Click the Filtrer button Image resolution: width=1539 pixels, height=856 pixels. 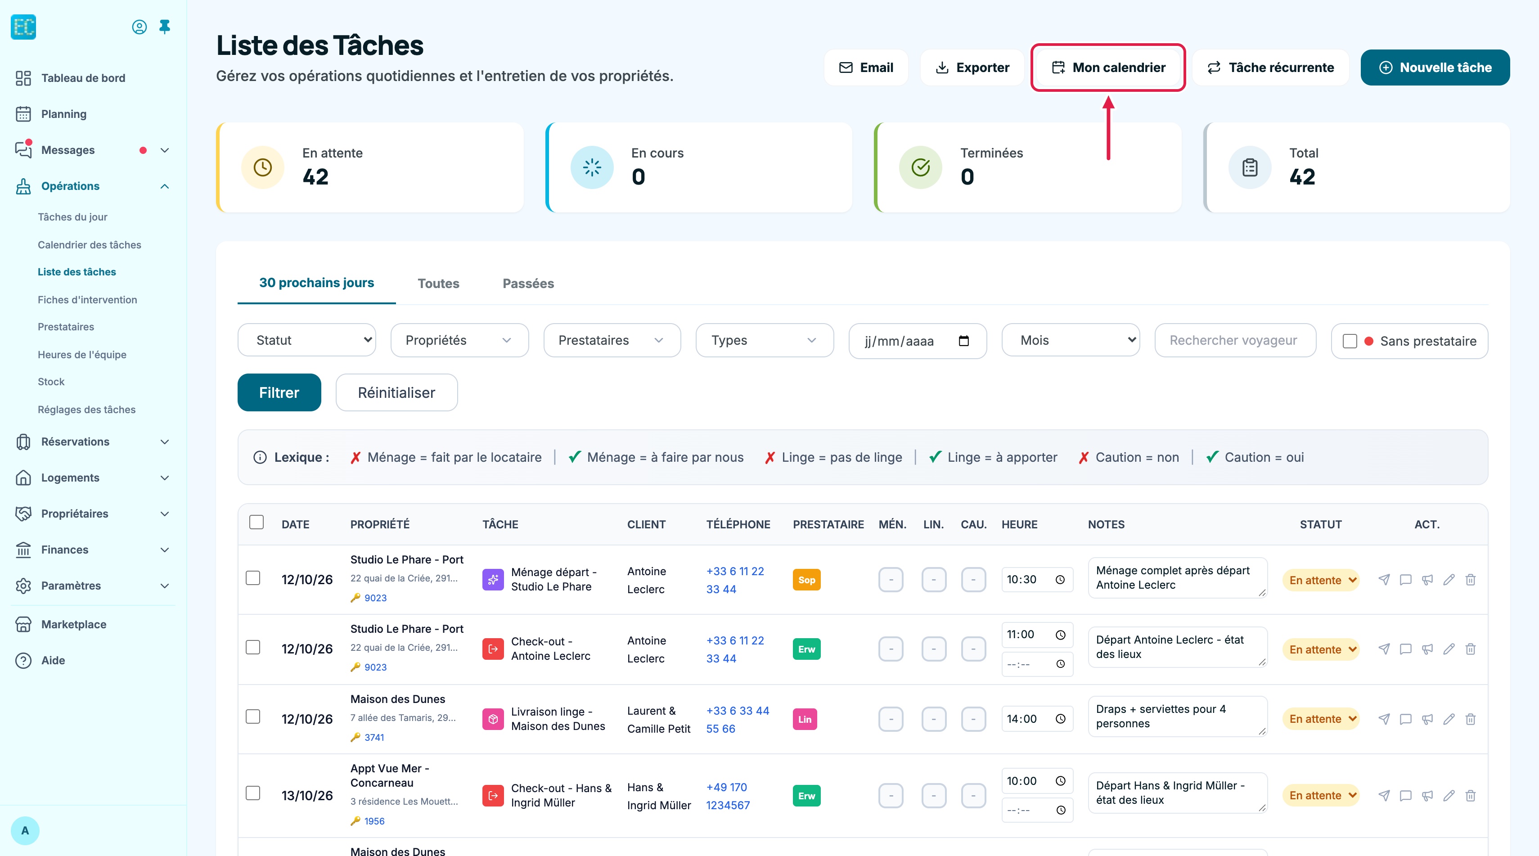[279, 392]
